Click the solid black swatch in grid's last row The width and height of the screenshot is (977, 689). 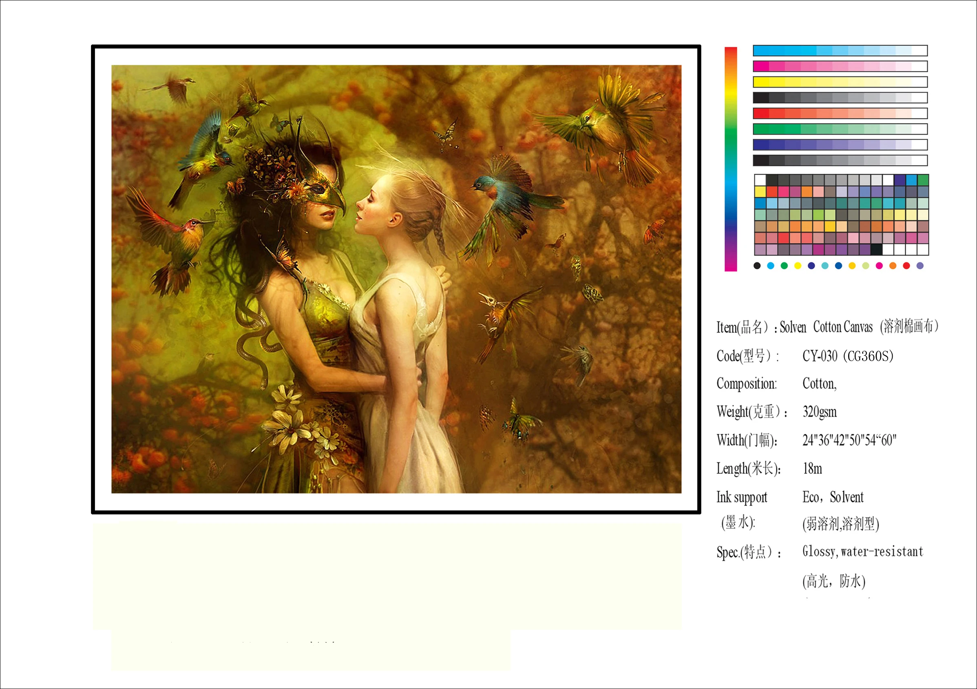coord(876,249)
